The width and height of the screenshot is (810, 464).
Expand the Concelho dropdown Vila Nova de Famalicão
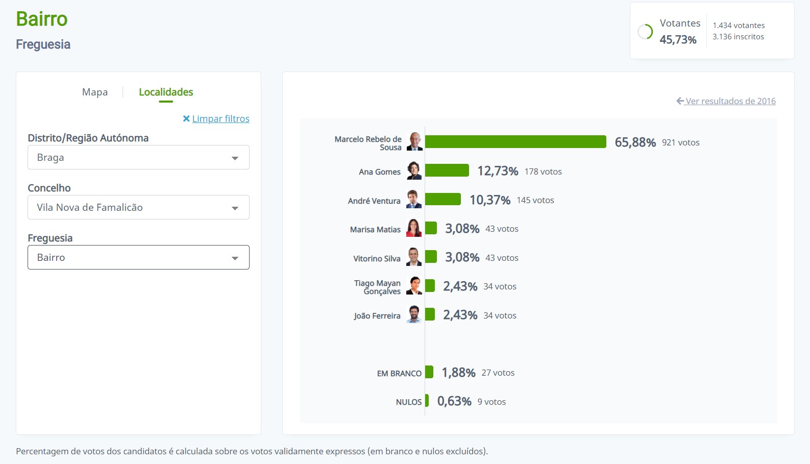(138, 207)
